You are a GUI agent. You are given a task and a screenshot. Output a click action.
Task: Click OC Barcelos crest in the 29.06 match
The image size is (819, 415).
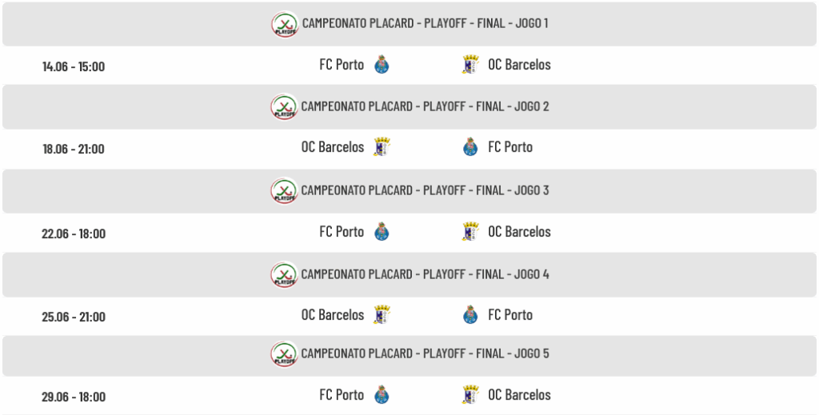click(470, 394)
